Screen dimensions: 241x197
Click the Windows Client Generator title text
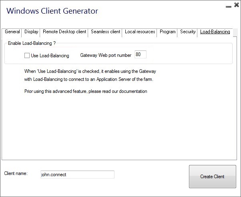52,11
